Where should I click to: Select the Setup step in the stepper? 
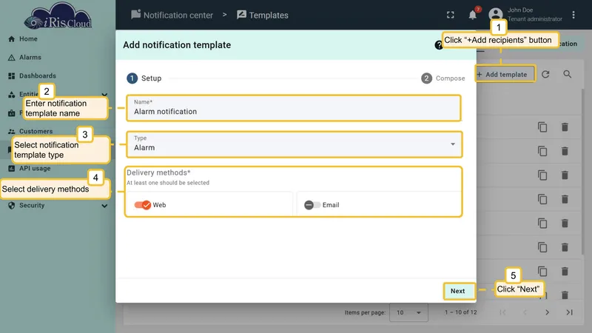(x=144, y=78)
